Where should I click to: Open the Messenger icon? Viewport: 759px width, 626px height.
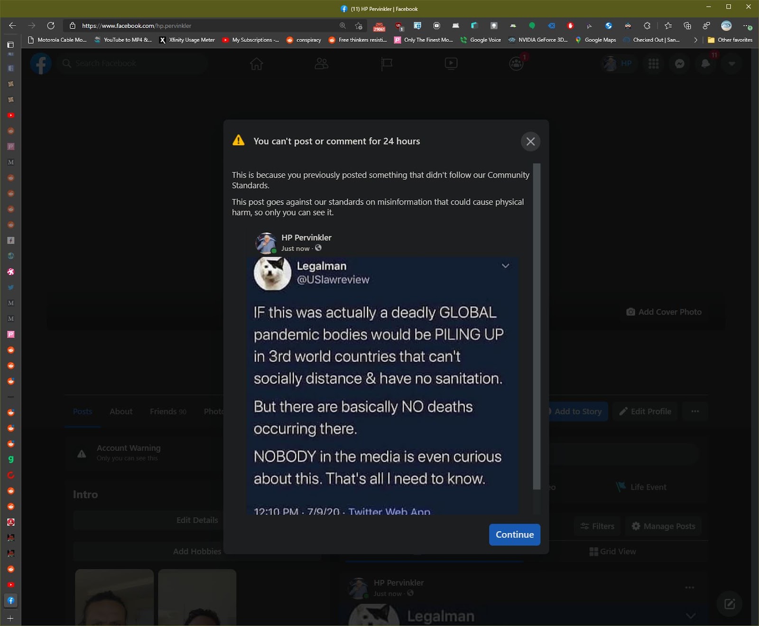[x=680, y=64]
